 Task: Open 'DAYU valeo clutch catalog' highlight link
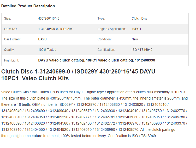(x=61, y=60)
